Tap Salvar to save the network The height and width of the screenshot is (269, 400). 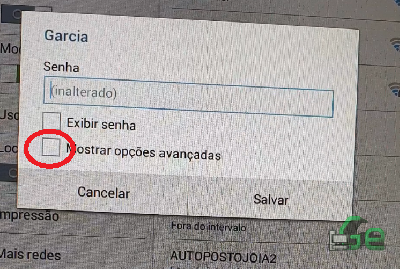[x=271, y=200]
